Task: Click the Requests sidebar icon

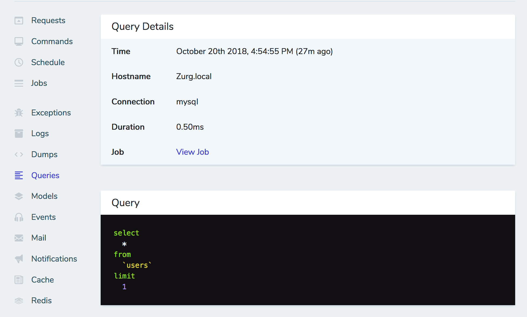Action: point(19,20)
